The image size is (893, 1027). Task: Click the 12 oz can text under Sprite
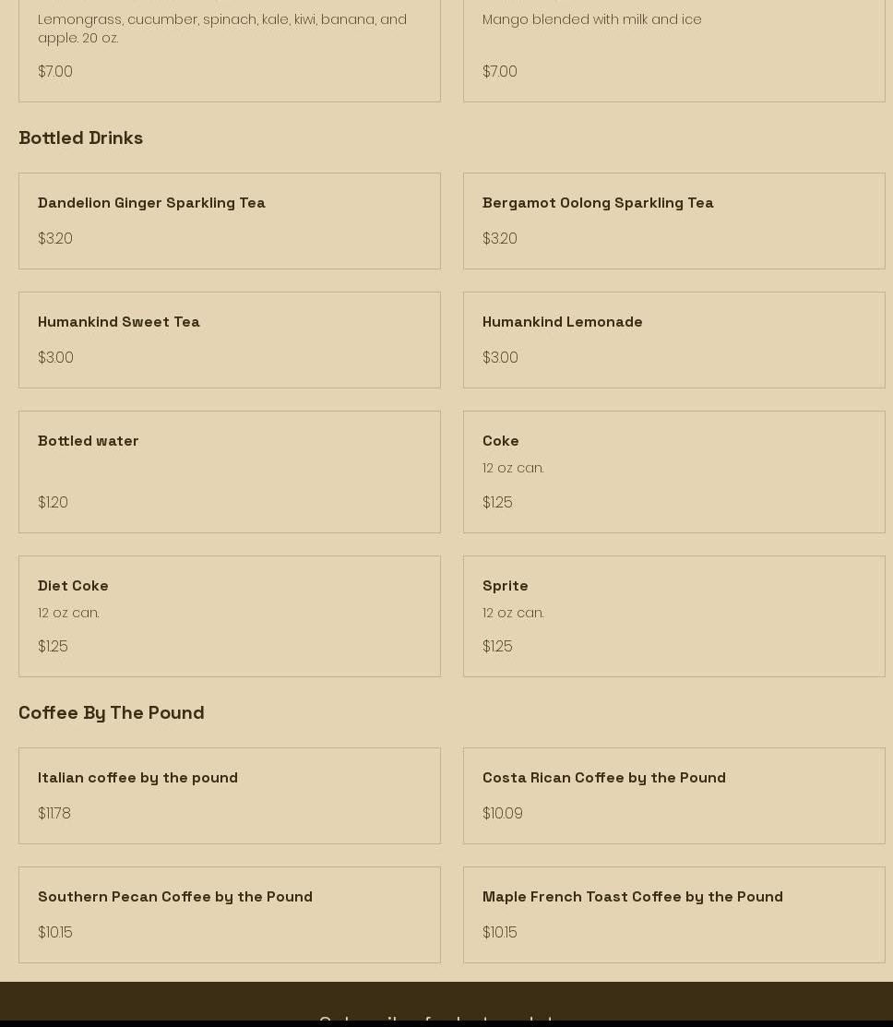(513, 613)
